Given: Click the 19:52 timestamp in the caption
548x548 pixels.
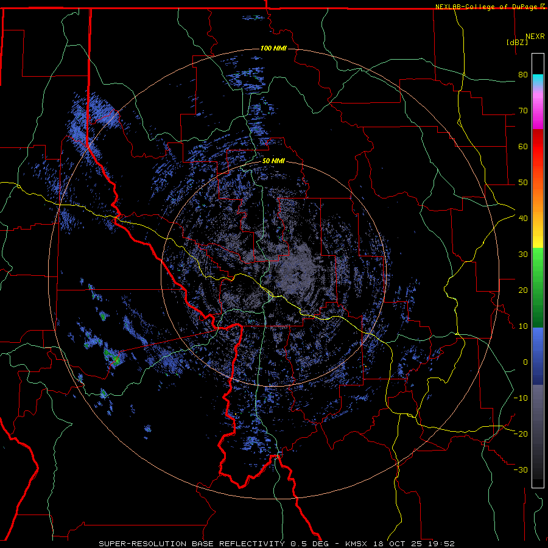Looking at the screenshot, I should tap(443, 544).
